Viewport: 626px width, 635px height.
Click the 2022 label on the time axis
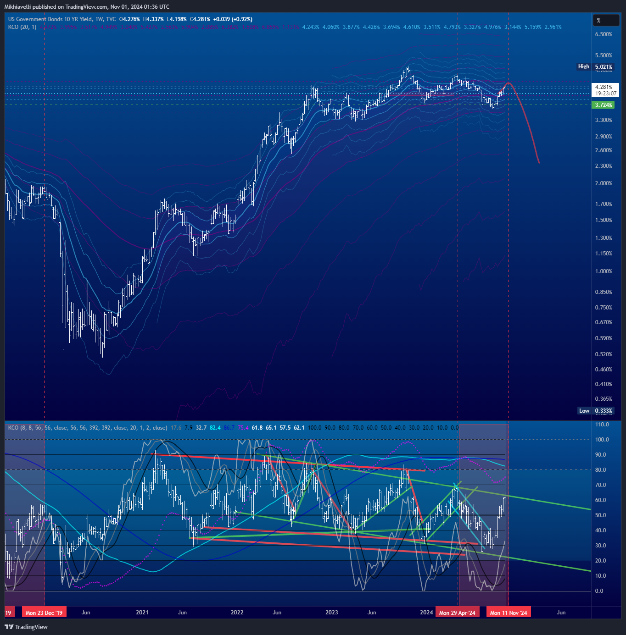click(x=237, y=613)
